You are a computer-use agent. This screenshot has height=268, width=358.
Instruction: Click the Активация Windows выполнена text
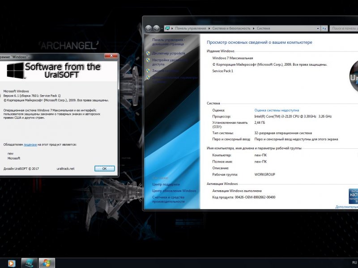click(237, 191)
